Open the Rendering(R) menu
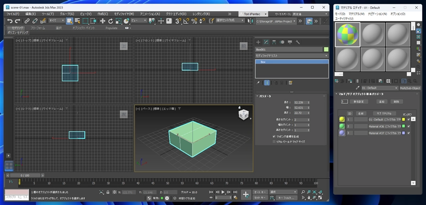The height and width of the screenshot is (205, 426). [x=201, y=14]
